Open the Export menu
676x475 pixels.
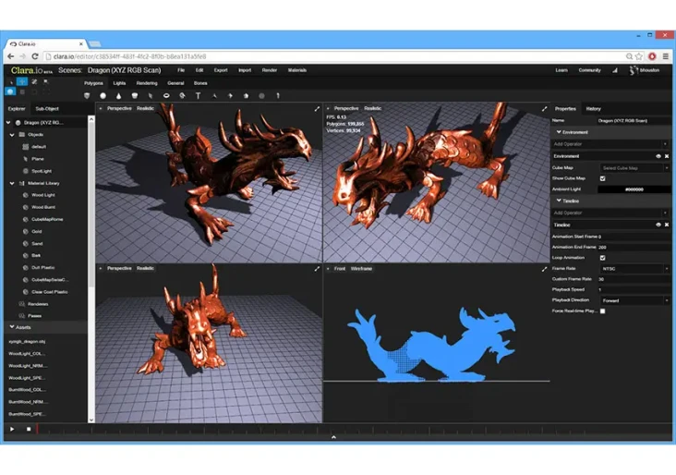click(x=221, y=70)
